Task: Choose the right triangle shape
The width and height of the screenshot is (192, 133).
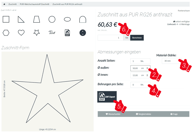Action: [21, 19]
